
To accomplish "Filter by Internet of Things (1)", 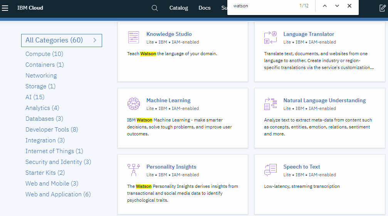I will pos(54,151).
